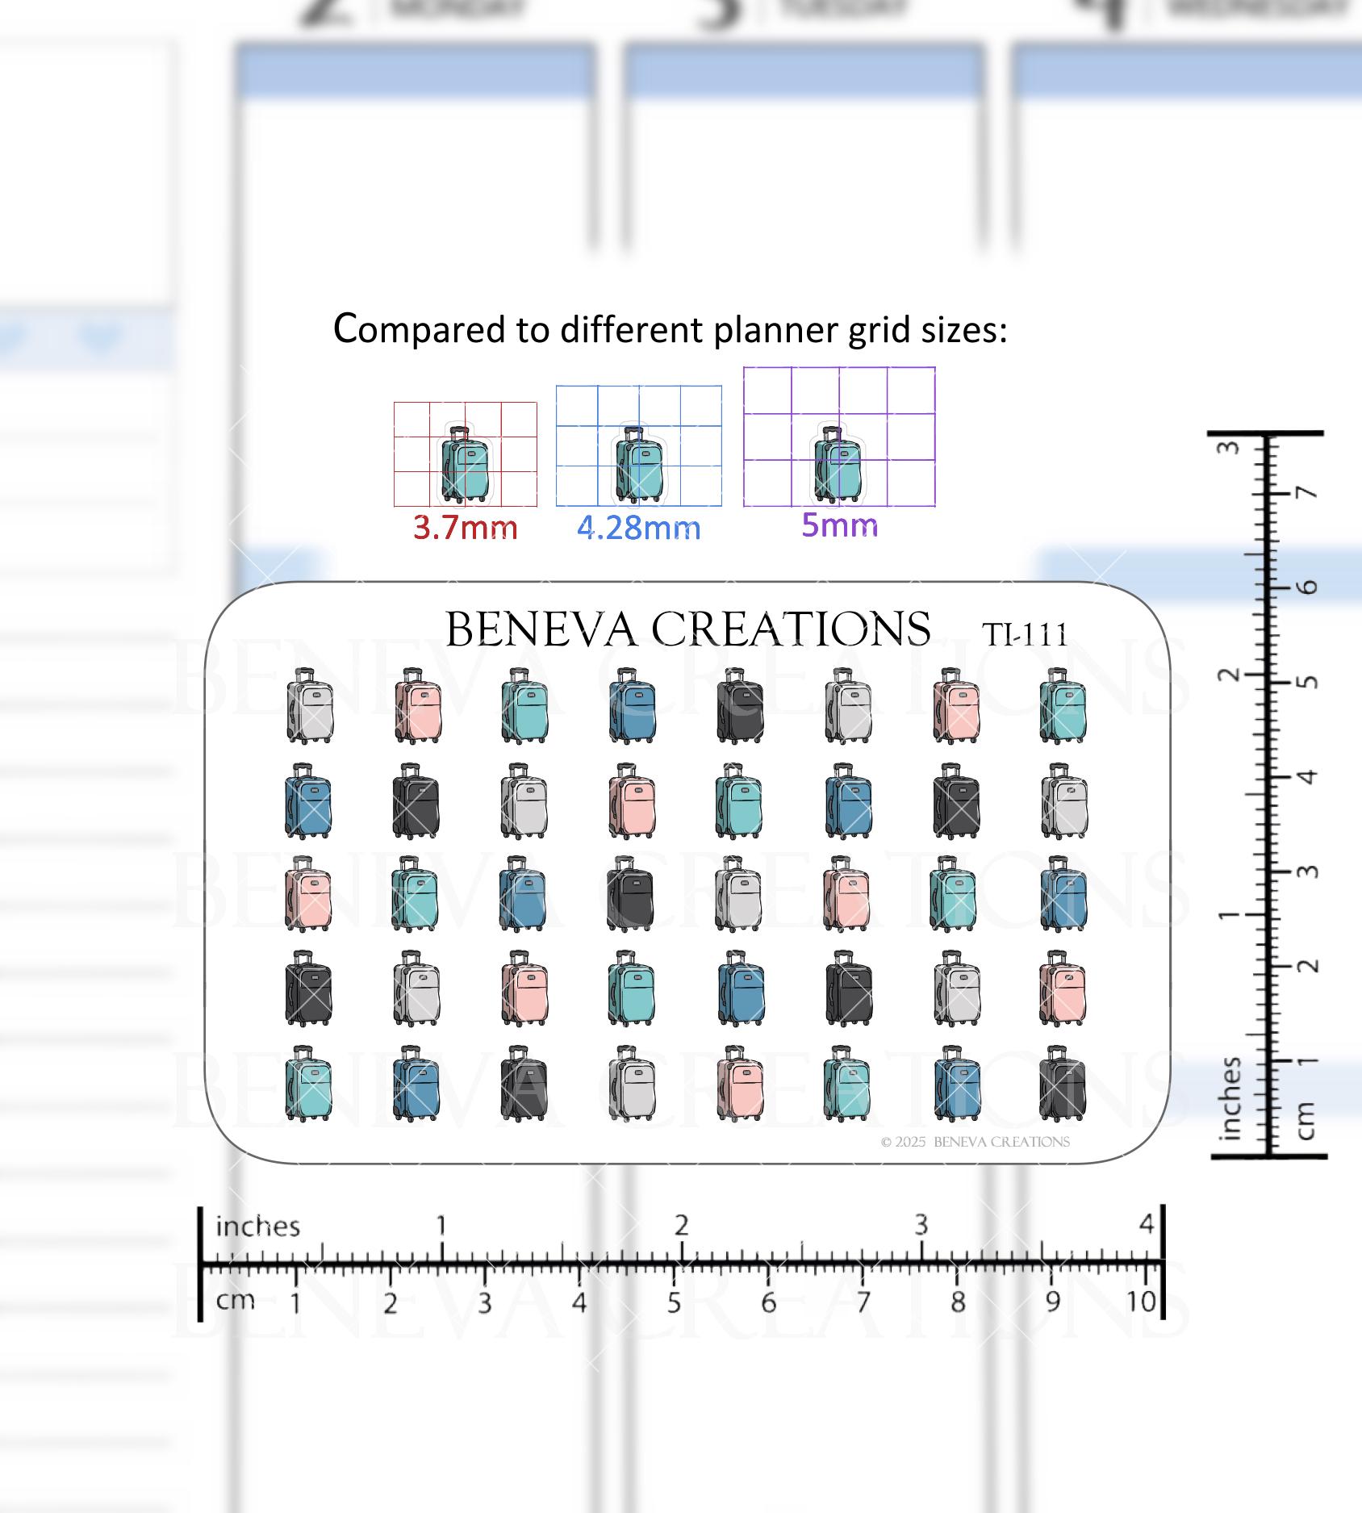1362x1513 pixels.
Task: Click the blue suitcase starting the second sticker row
Action: tap(309, 800)
